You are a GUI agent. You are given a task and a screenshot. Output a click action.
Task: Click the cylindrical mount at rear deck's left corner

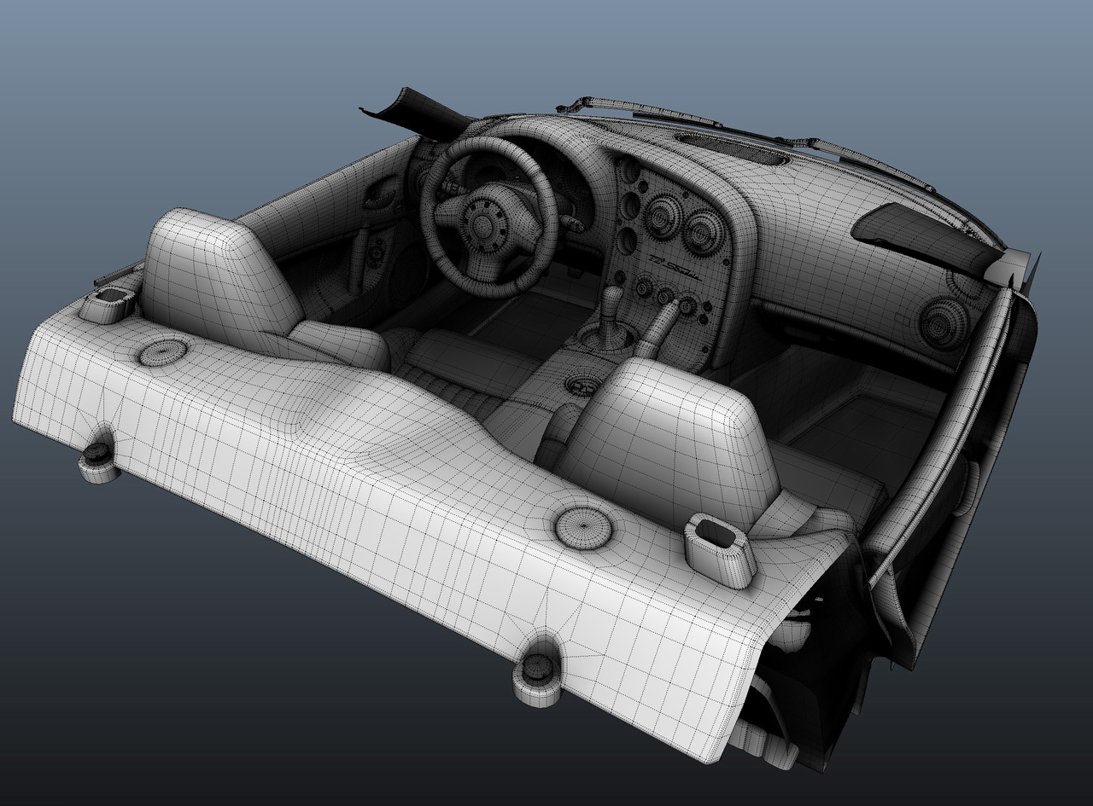tap(99, 461)
